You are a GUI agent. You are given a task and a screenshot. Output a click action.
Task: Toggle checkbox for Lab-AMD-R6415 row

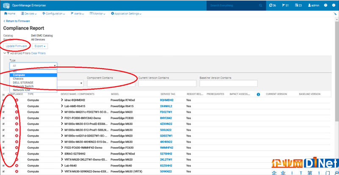click(x=3, y=106)
